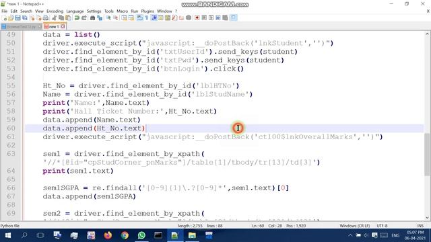Viewport: 431px width, 242px height.
Task: Click Windows (CR LF) in status bar
Action: (355, 226)
